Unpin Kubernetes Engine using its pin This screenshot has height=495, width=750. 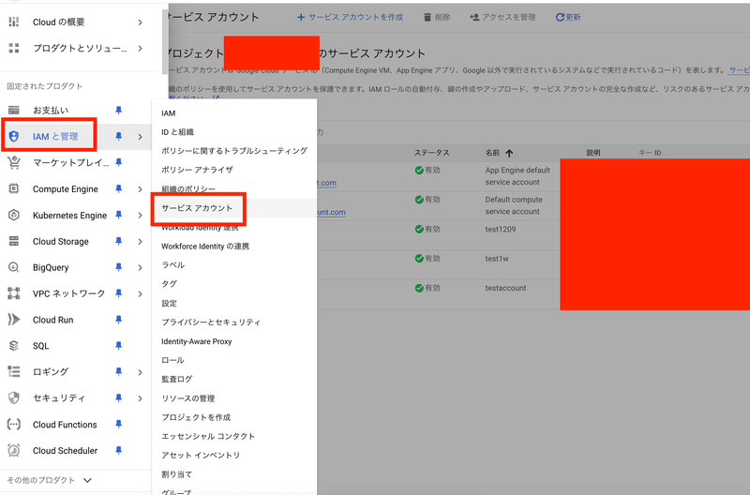[x=119, y=216]
